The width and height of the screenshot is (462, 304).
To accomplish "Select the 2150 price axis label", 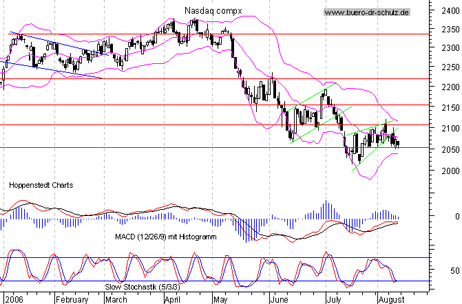I will (450, 108).
